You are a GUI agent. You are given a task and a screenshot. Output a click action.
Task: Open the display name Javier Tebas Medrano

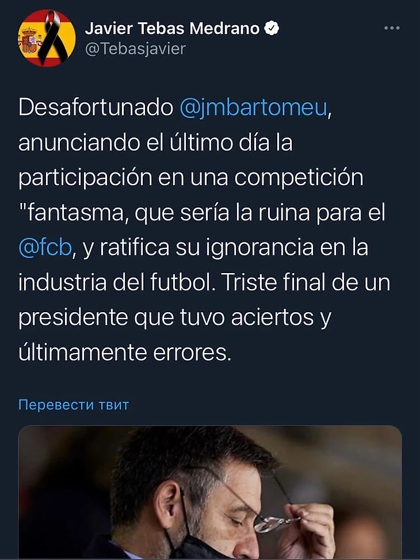(x=172, y=28)
